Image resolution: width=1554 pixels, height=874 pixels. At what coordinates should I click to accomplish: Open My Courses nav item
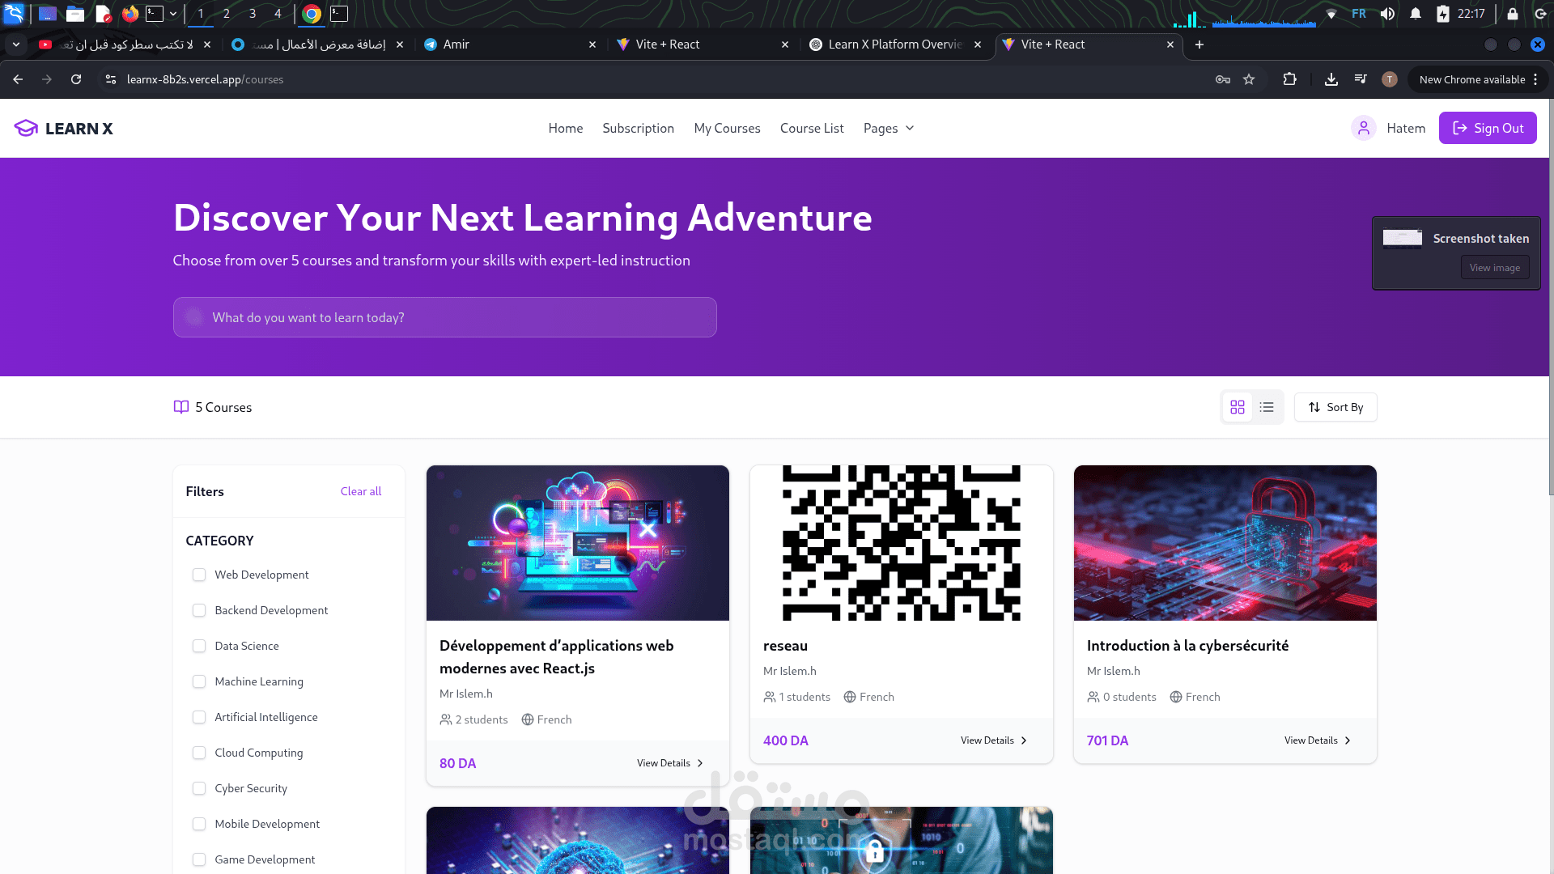[727, 128]
